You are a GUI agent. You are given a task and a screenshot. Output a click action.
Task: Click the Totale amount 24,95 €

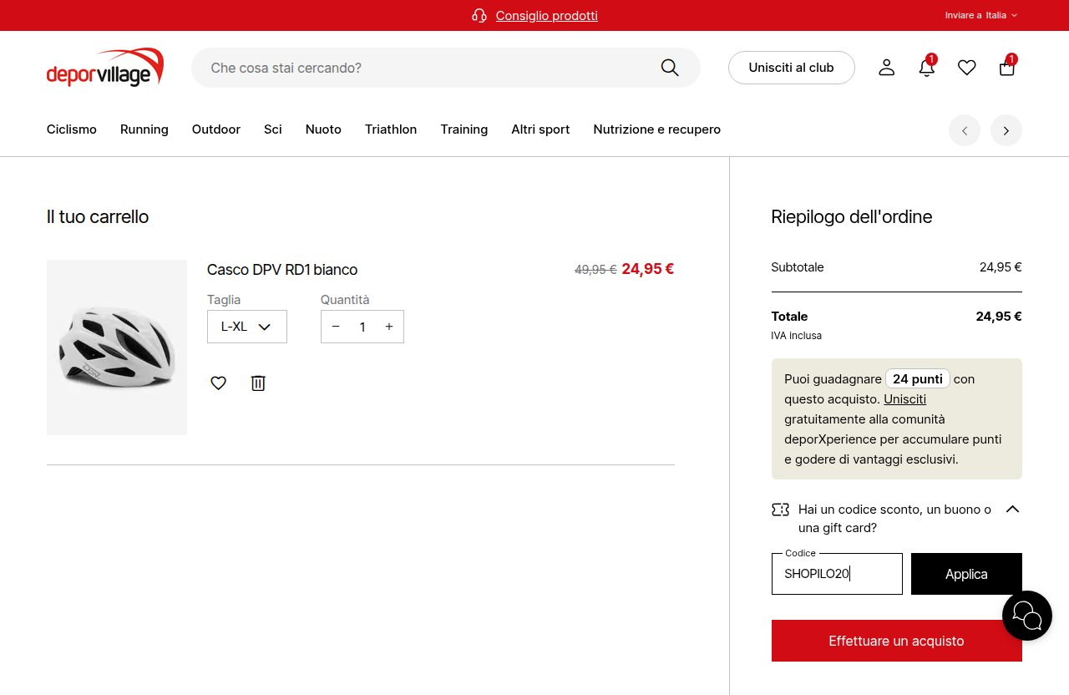click(x=999, y=317)
